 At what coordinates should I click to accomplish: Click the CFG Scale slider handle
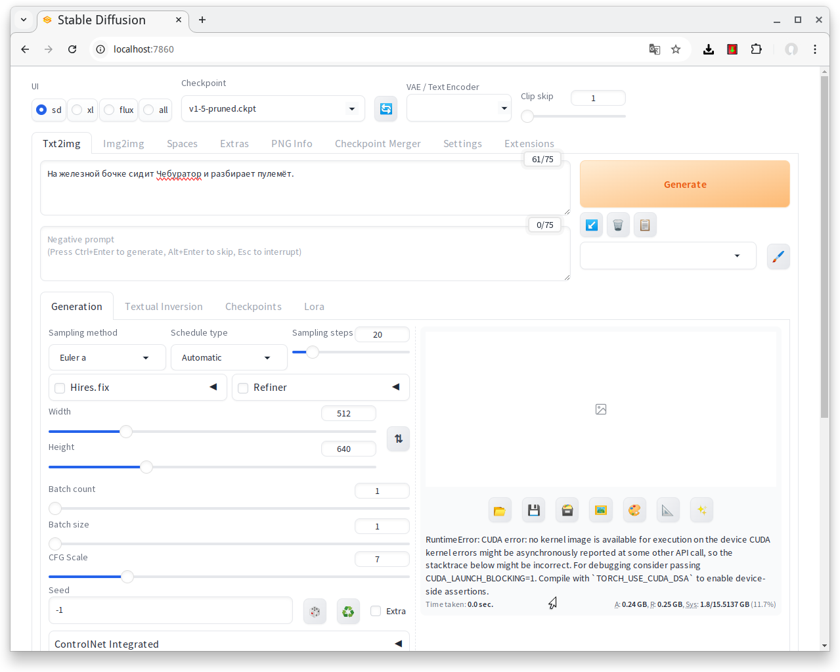(127, 577)
